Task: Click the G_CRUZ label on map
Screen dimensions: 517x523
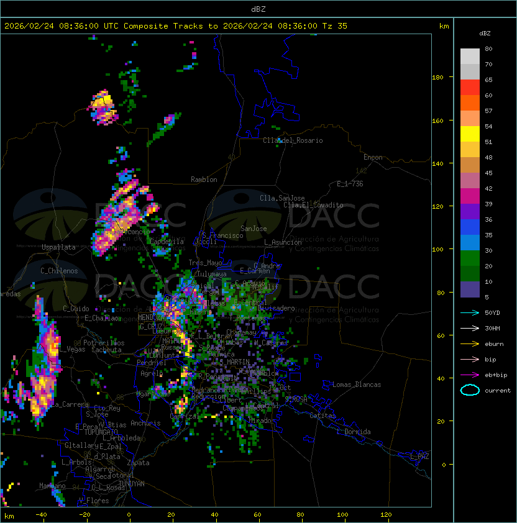Action: tap(151, 326)
